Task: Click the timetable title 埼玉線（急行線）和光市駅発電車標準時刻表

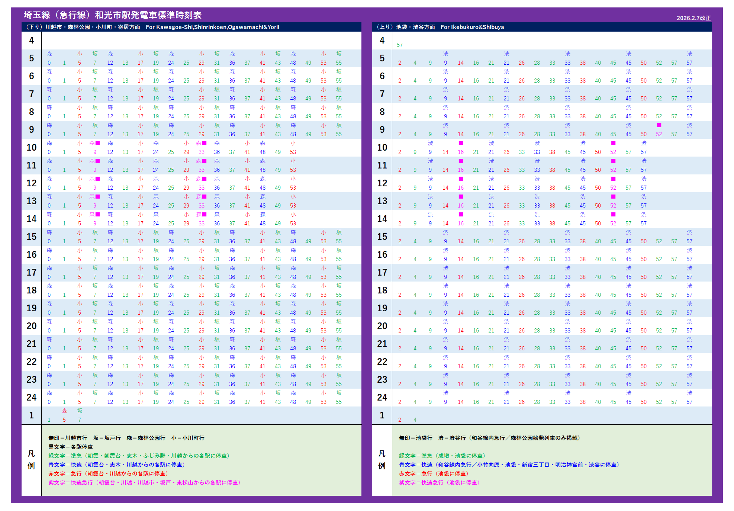Action: pyautogui.click(x=113, y=15)
